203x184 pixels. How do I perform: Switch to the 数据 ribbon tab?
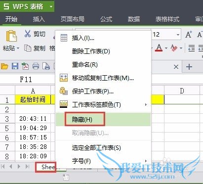coord(134,19)
